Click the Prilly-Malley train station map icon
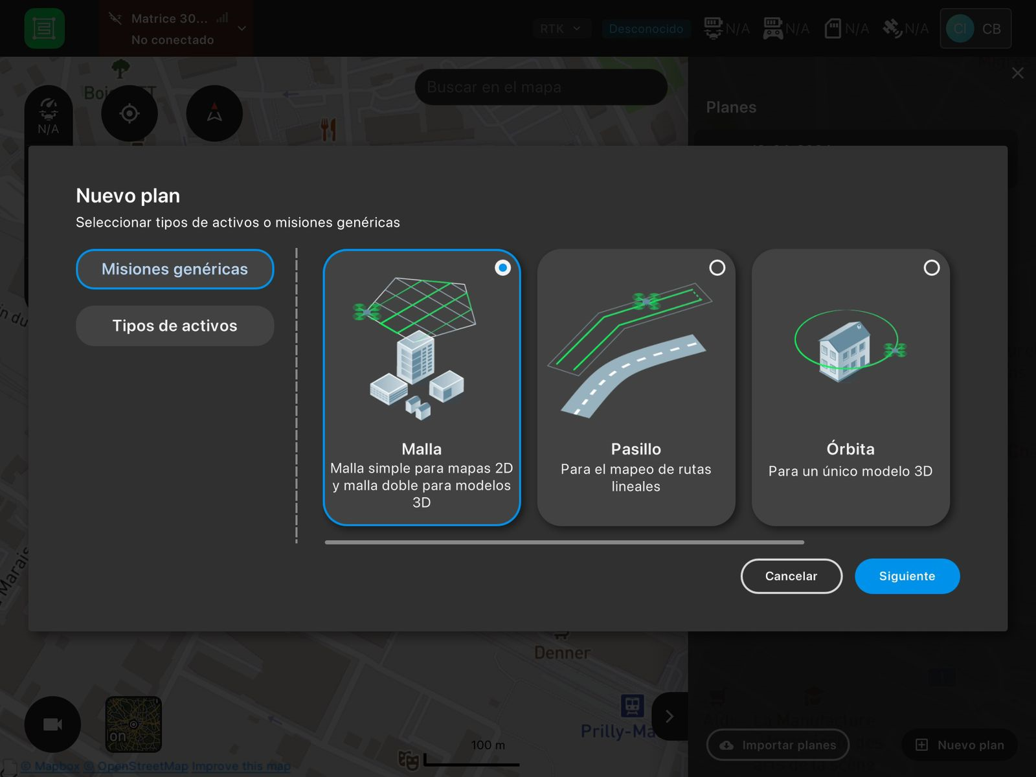 632,705
